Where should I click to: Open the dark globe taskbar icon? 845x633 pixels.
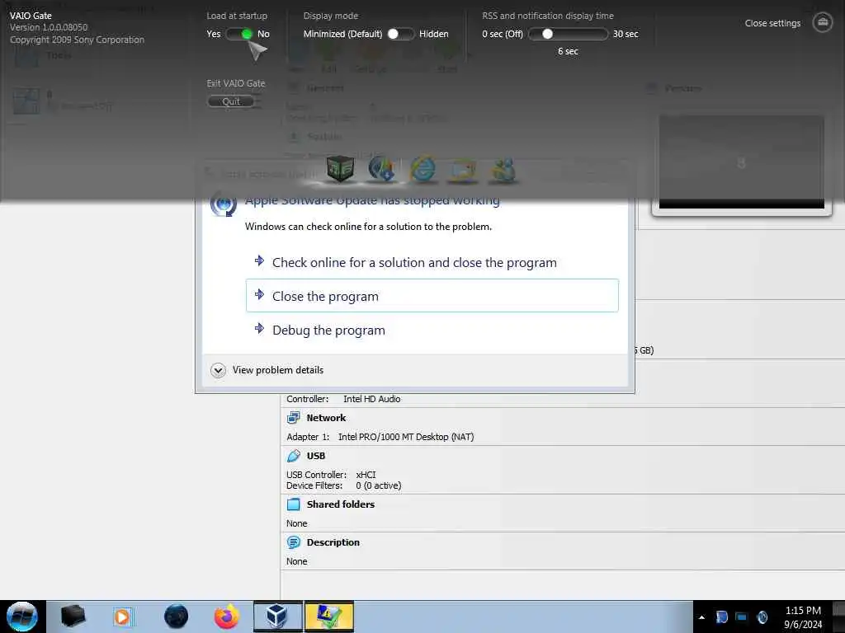[x=176, y=617]
